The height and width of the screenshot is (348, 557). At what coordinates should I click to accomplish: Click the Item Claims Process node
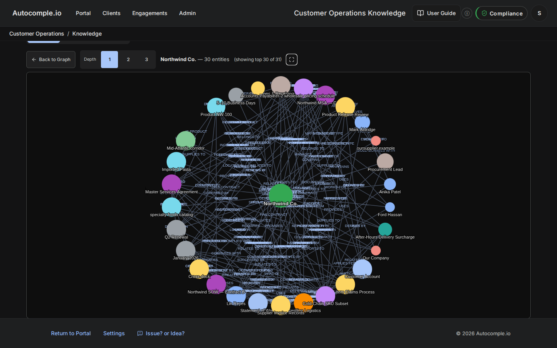click(x=345, y=284)
